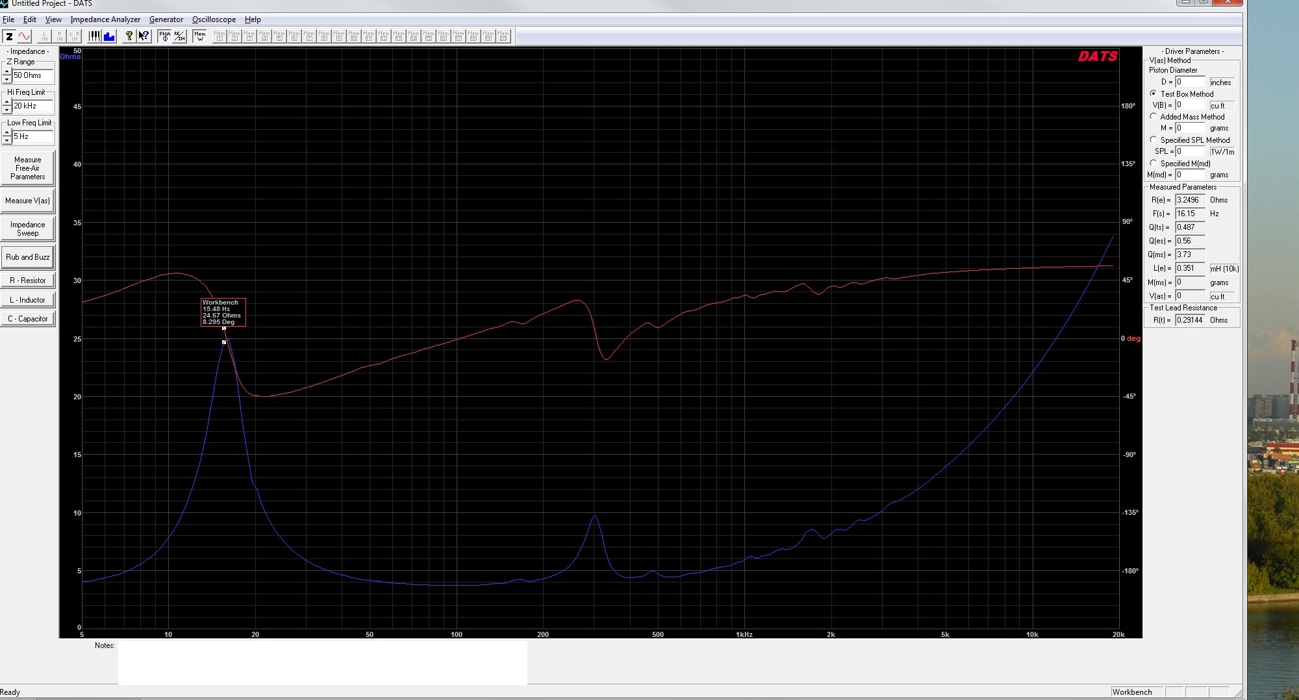1299x700 pixels.
Task: Select the Mem 3 memory slot icon
Action: coord(249,36)
